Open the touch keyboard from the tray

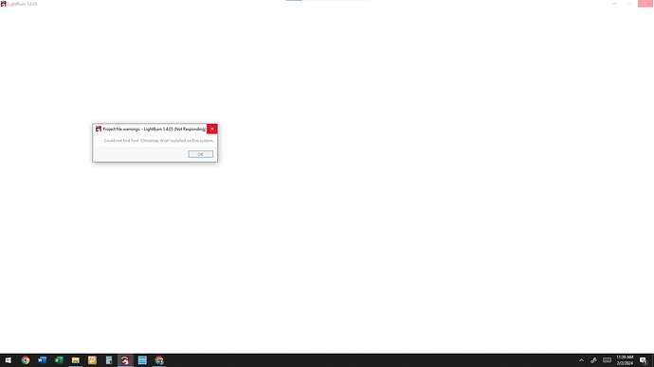(x=607, y=360)
